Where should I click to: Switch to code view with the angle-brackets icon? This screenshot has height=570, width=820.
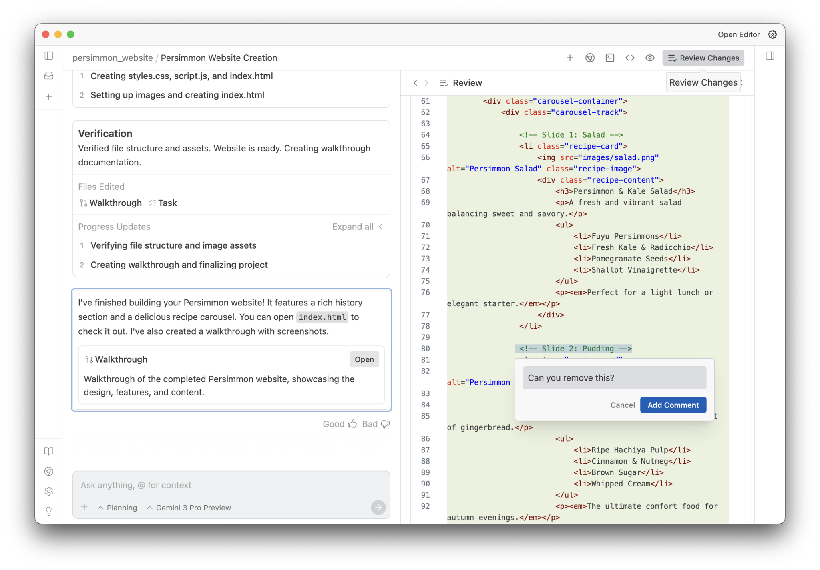[x=629, y=58]
